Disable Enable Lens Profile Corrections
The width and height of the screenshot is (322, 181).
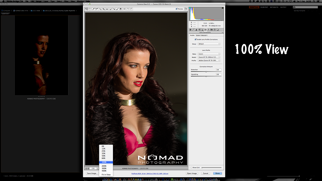[196, 39]
